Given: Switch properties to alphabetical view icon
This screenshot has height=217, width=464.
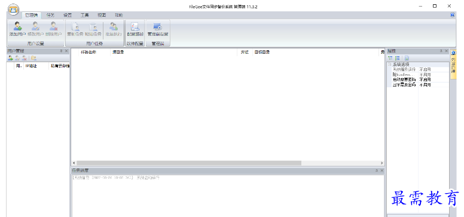Looking at the screenshot, I should (x=398, y=58).
